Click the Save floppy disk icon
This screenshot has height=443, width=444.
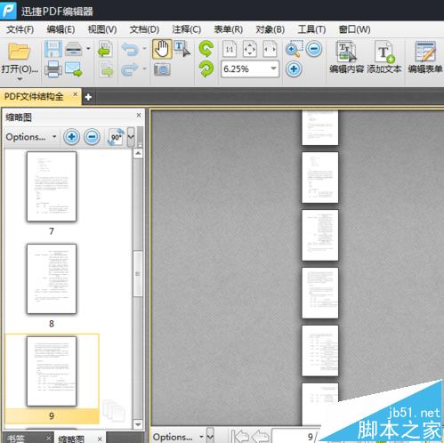[53, 49]
